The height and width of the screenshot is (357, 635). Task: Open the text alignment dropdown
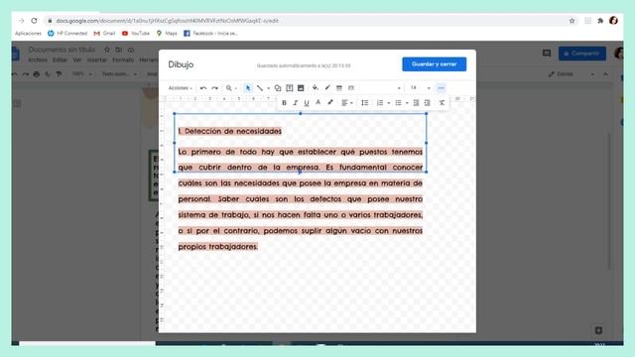347,103
